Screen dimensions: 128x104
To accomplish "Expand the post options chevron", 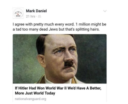I will tap(105, 11).
